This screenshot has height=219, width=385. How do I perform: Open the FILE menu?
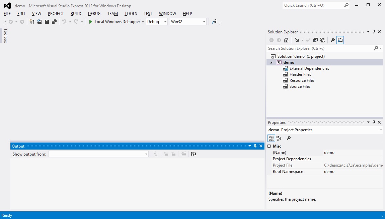(7, 13)
